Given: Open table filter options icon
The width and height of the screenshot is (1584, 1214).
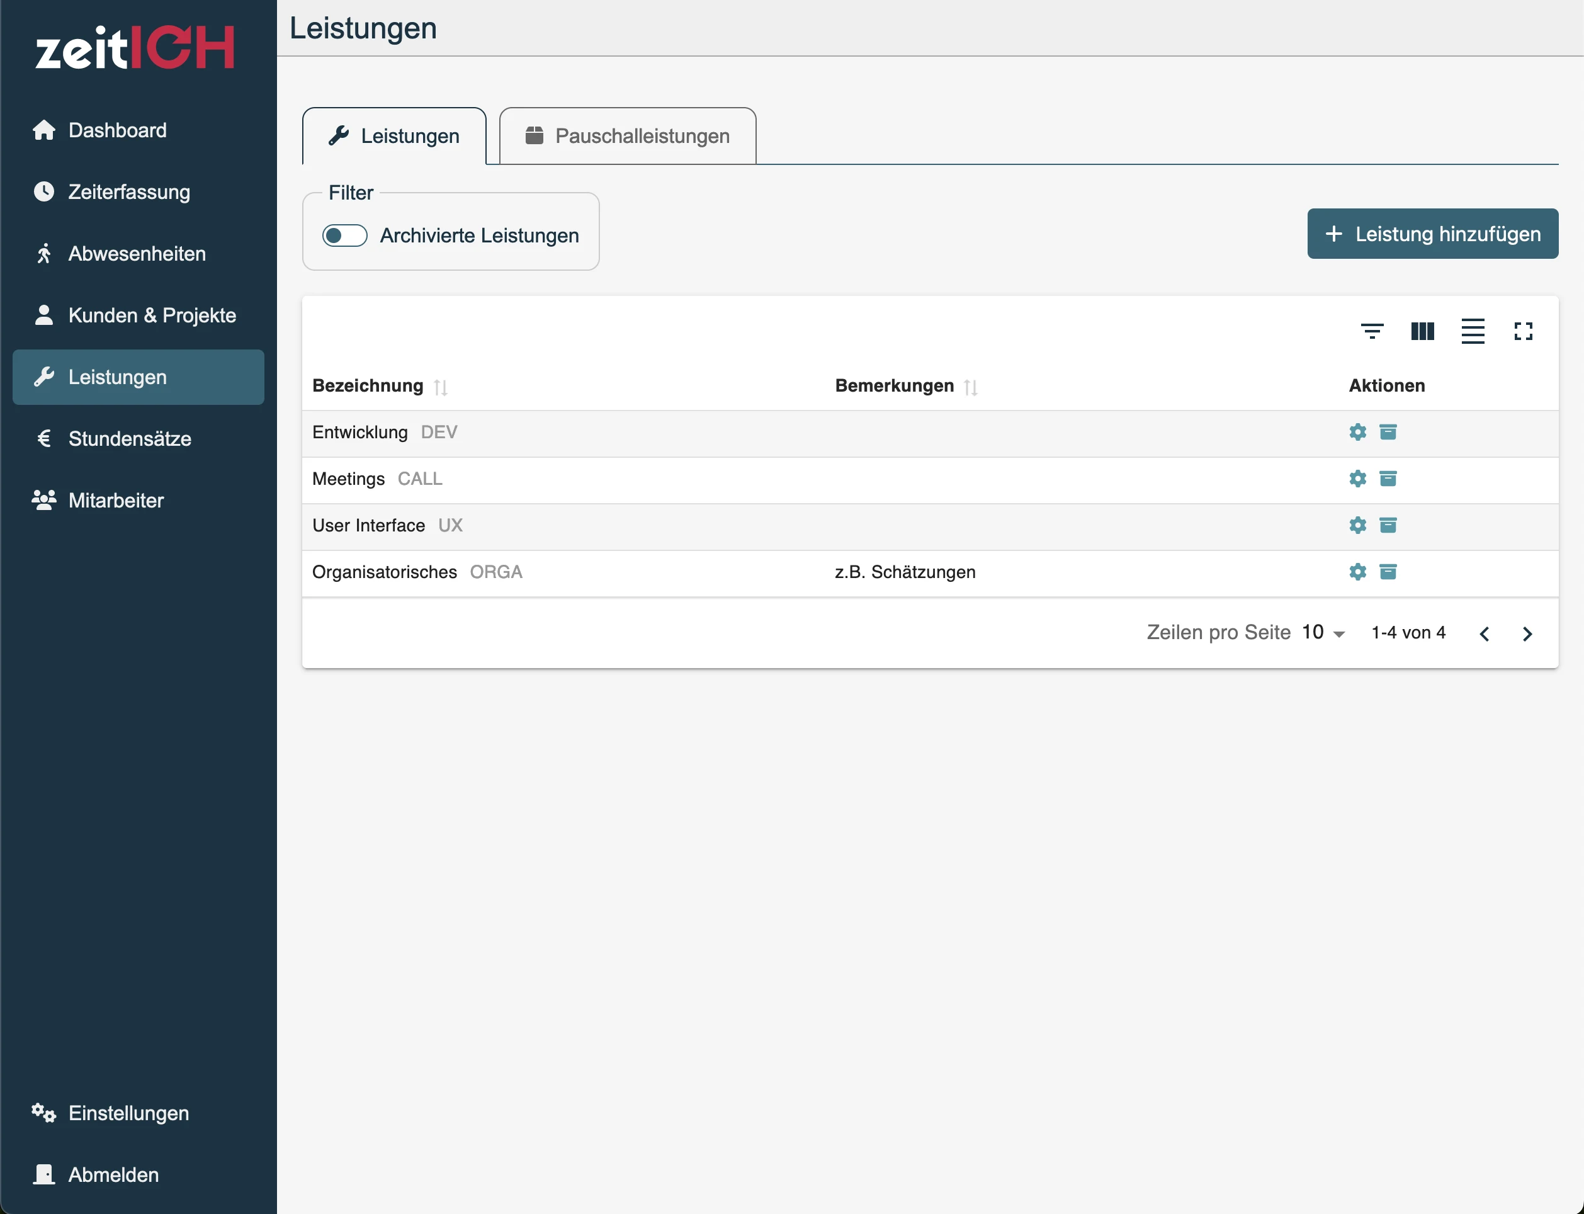Looking at the screenshot, I should tap(1372, 332).
